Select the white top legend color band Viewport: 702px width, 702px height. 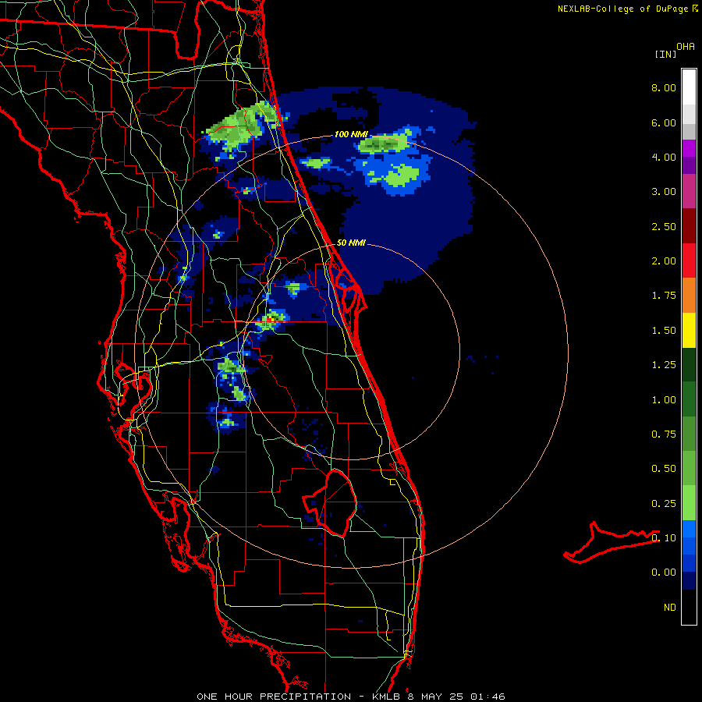(689, 87)
